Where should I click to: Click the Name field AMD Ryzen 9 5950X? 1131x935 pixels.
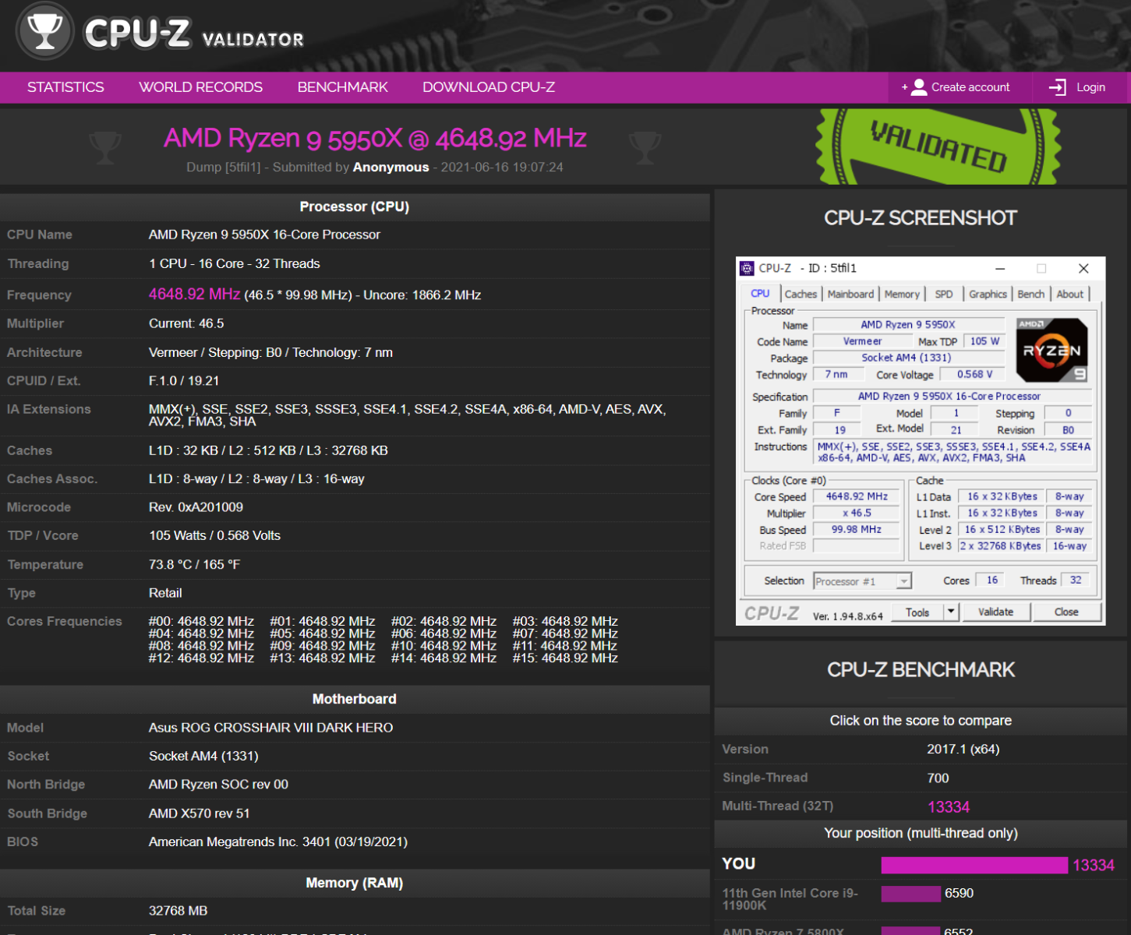(x=908, y=325)
